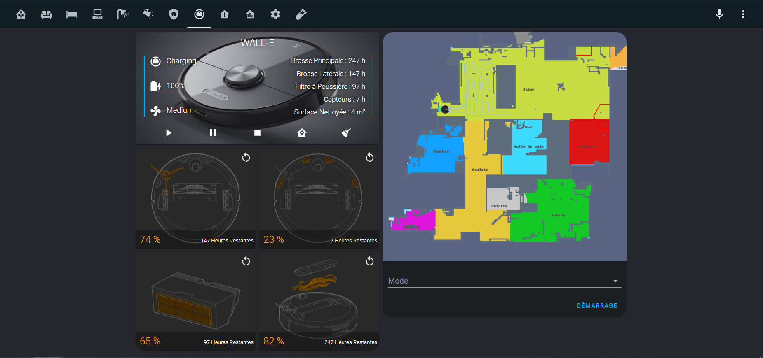The width and height of the screenshot is (763, 358).
Task: Select the robot vacuum tab
Action: pyautogui.click(x=199, y=14)
